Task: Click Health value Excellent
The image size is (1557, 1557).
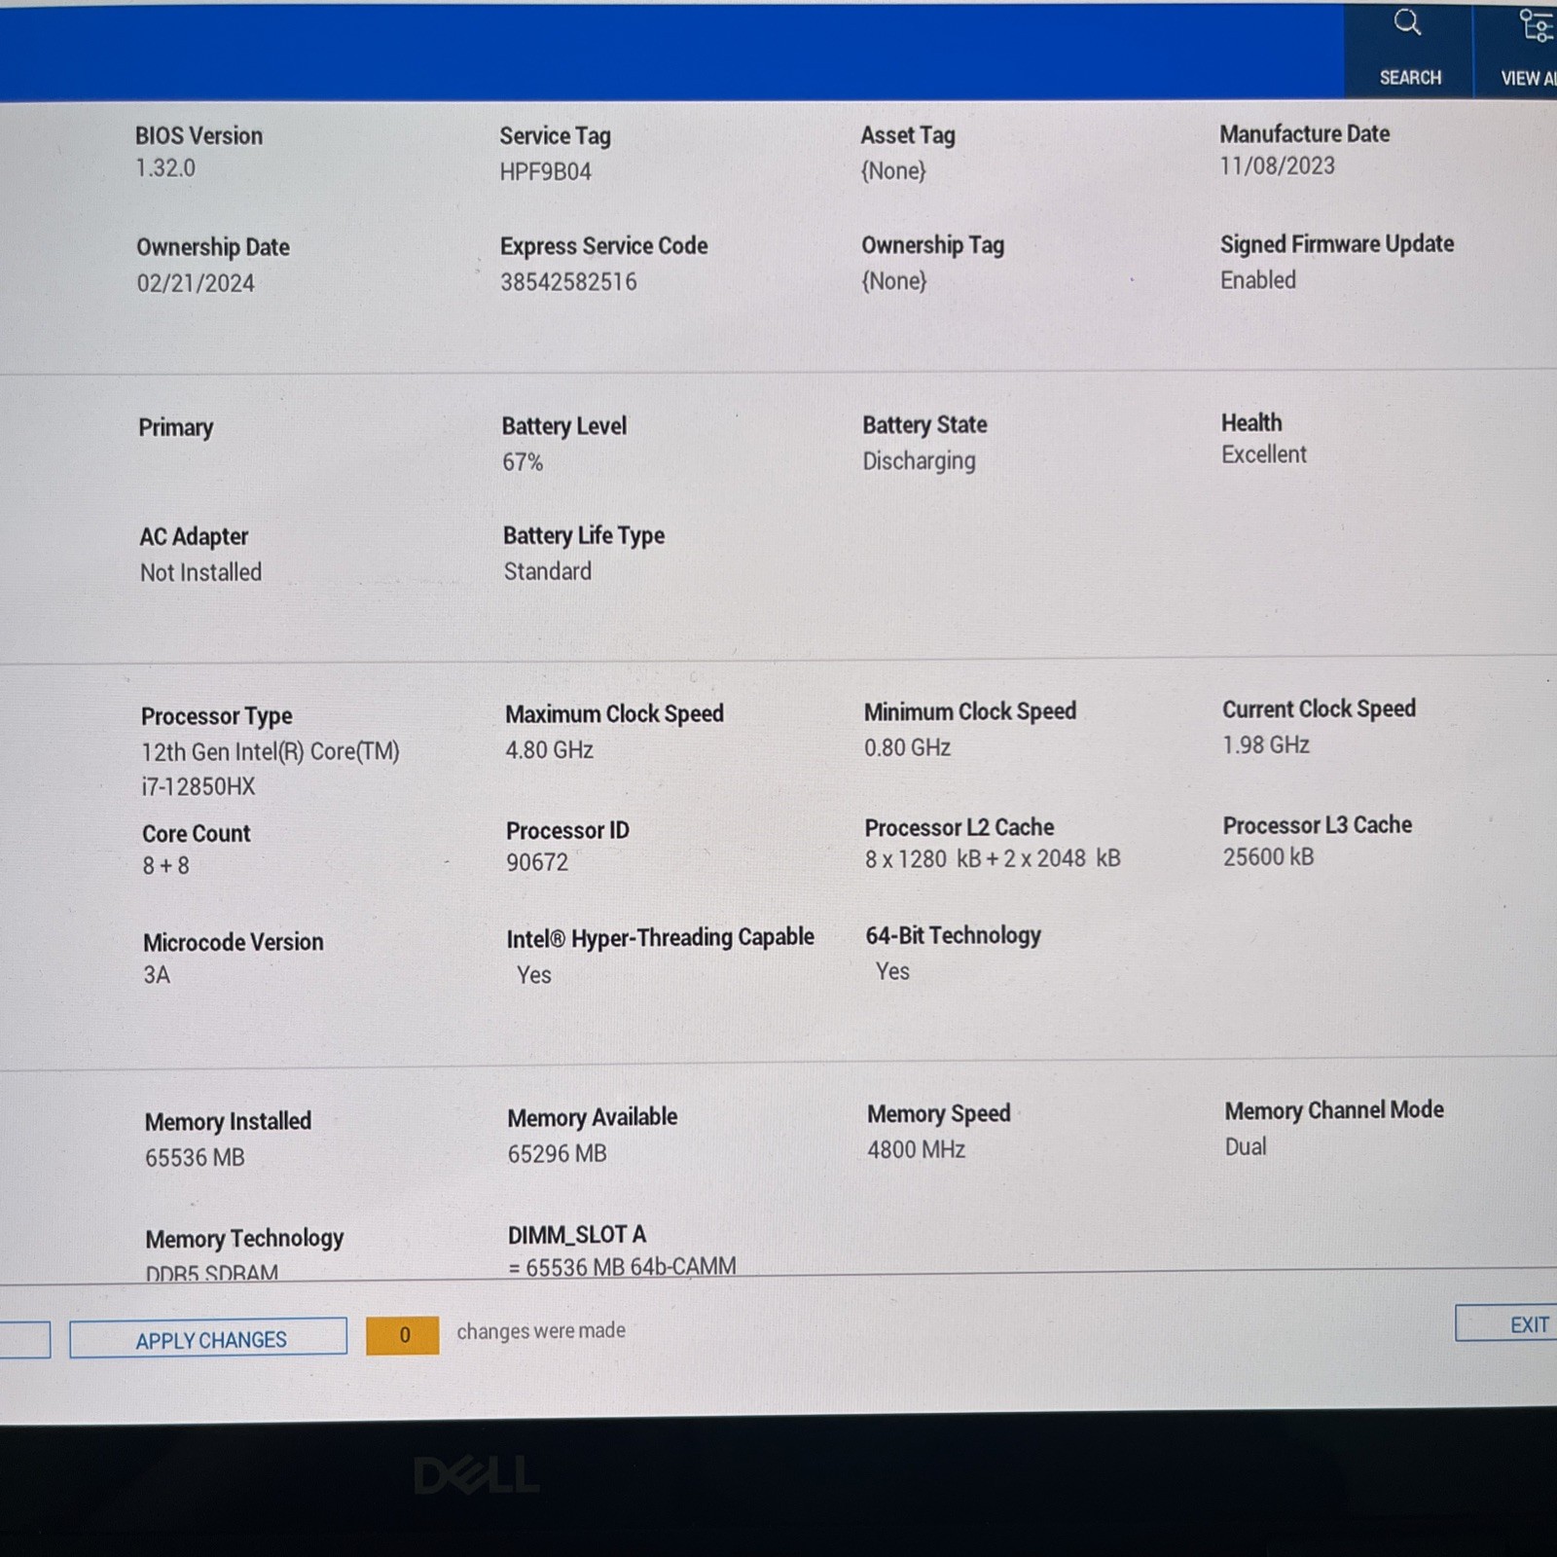Action: [1264, 454]
